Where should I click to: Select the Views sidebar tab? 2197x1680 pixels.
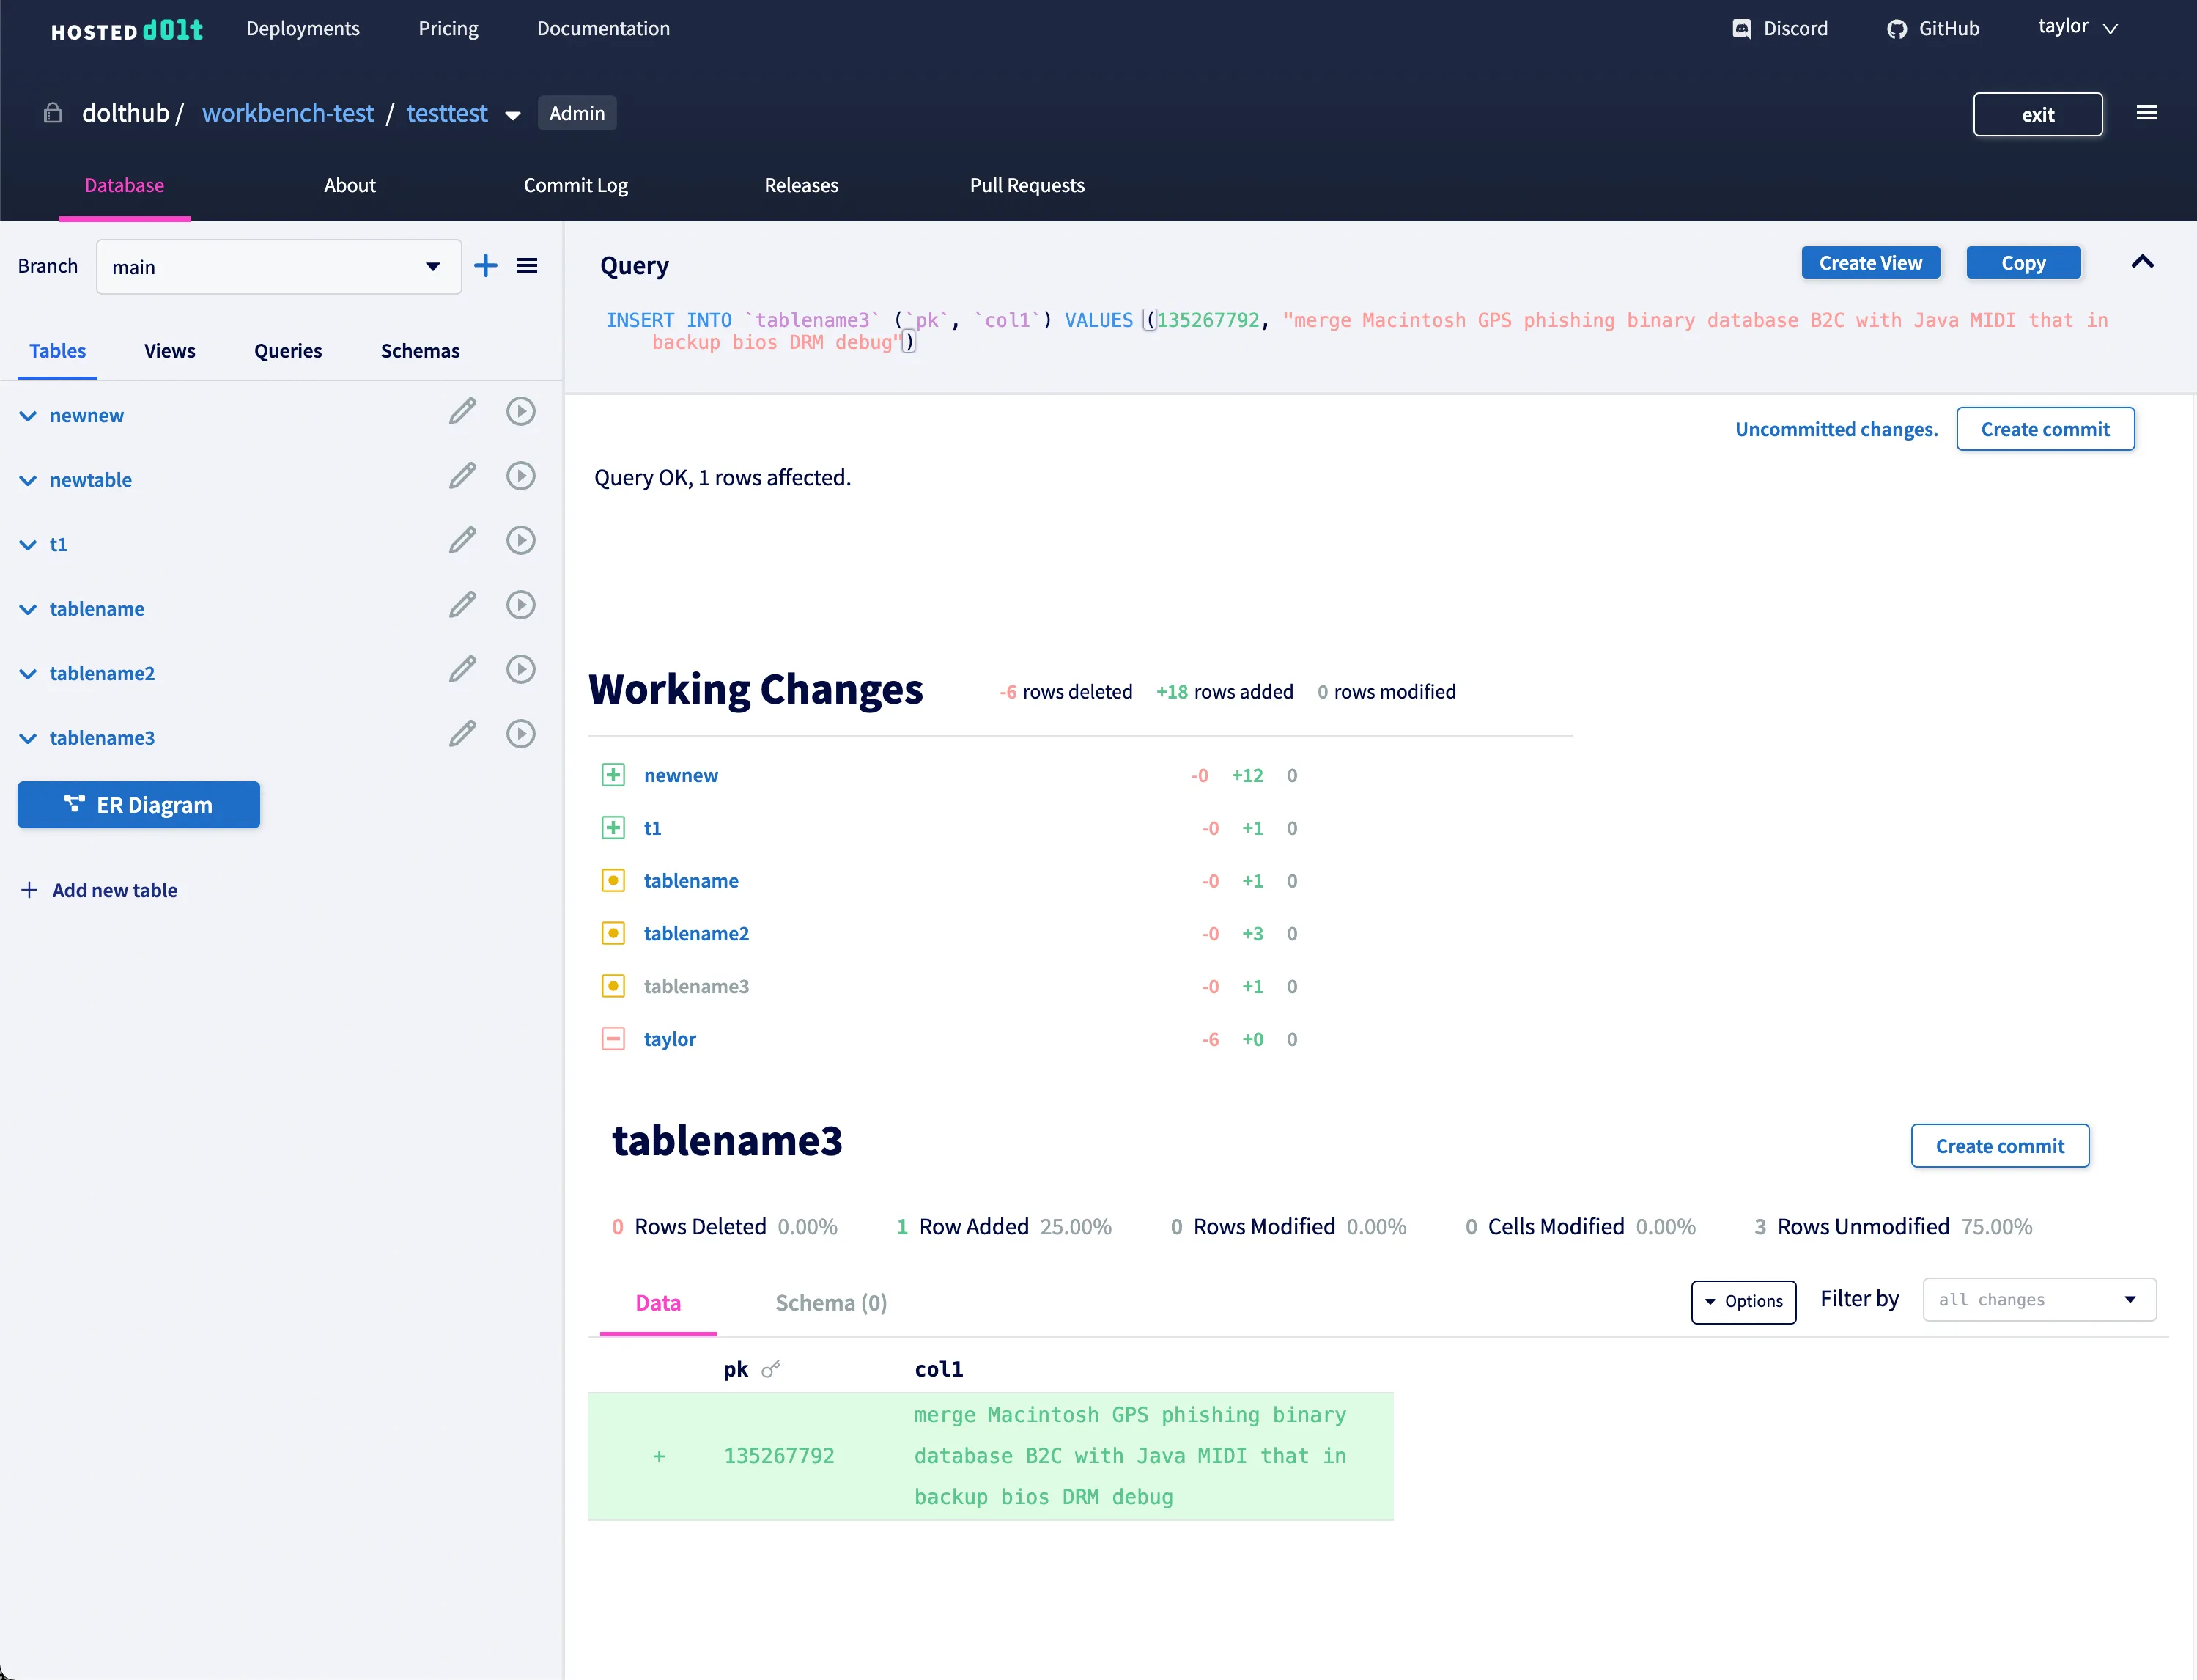pyautogui.click(x=169, y=351)
